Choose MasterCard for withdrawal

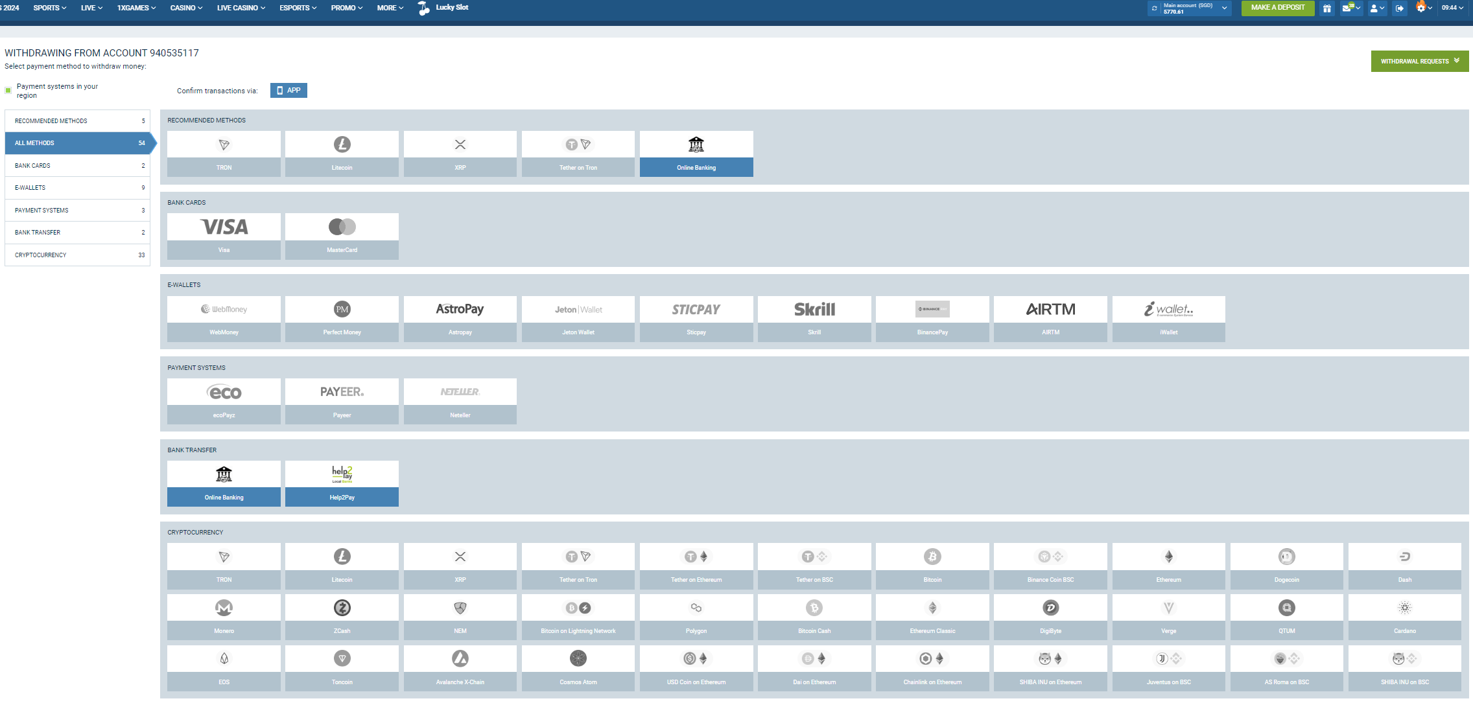(342, 236)
